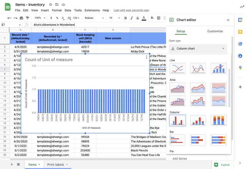
Task: Expand the Column chart type dropdown
Action: 198,49
